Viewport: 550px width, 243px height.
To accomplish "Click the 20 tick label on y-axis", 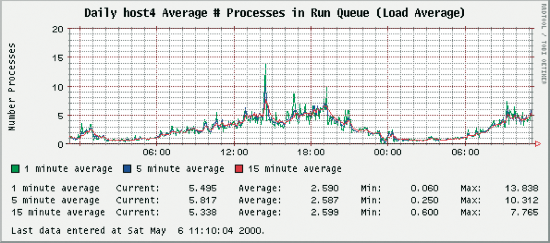I will 59,29.
